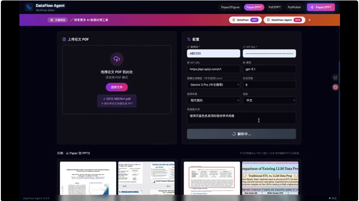Click the style prompt text area
Image resolution: width=359 pixels, height=201 pixels.
pos(241,118)
